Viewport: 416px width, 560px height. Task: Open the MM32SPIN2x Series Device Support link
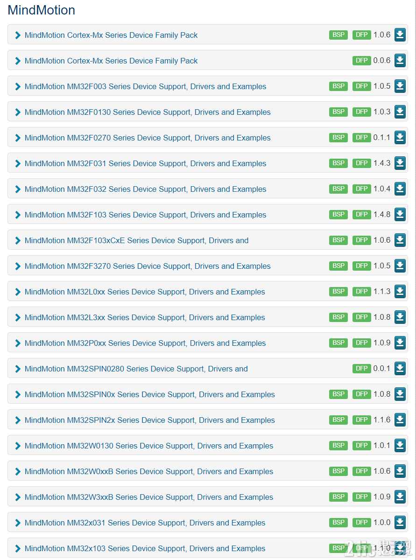click(x=150, y=420)
